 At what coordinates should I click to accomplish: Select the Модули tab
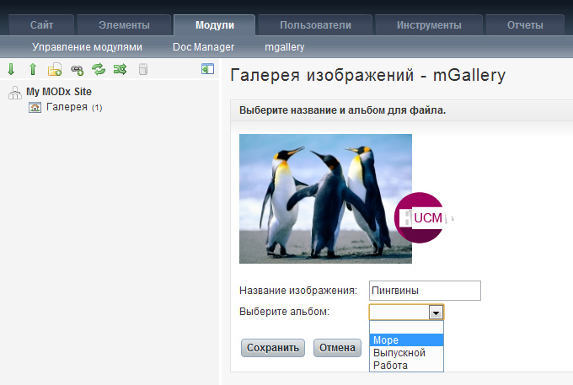click(x=215, y=25)
